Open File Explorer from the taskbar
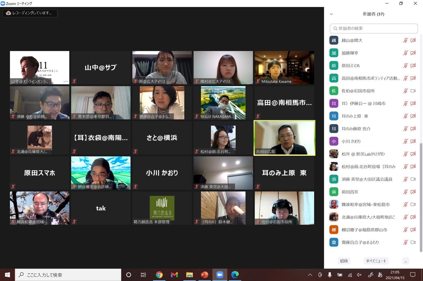This screenshot has width=423, height=281. [189, 275]
